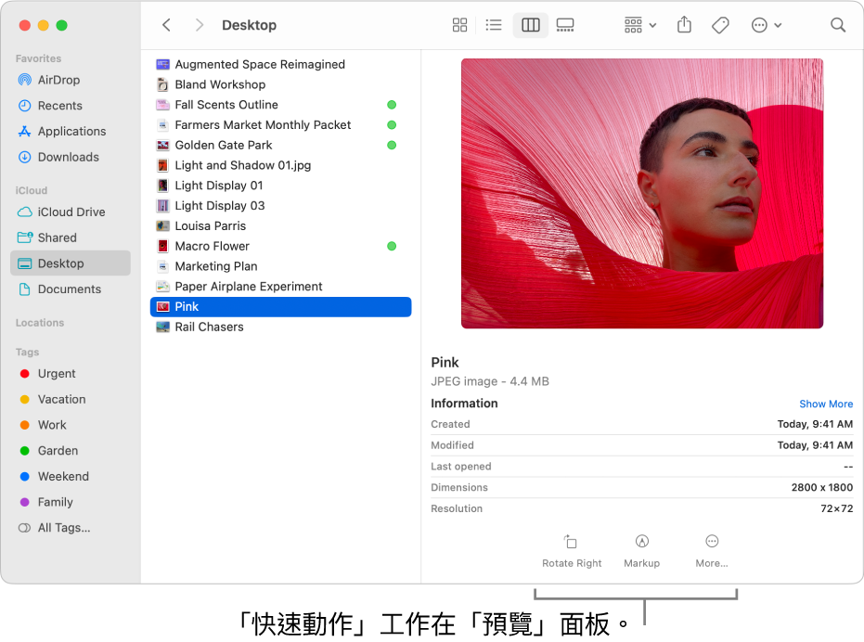This screenshot has width=864, height=642.
Task: Select Macro Flower file
Action: (x=280, y=247)
